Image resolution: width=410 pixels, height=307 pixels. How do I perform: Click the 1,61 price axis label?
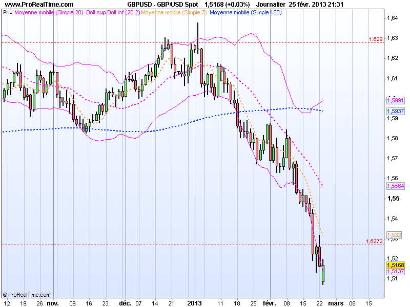[x=393, y=78]
